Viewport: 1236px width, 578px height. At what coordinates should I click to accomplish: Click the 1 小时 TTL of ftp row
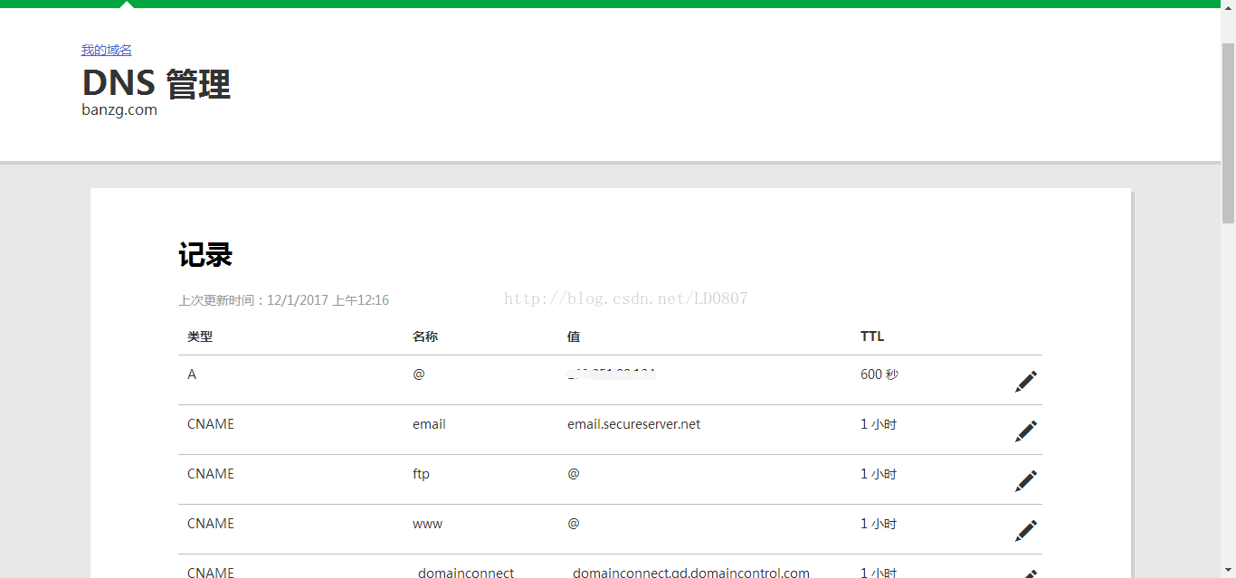(x=879, y=474)
